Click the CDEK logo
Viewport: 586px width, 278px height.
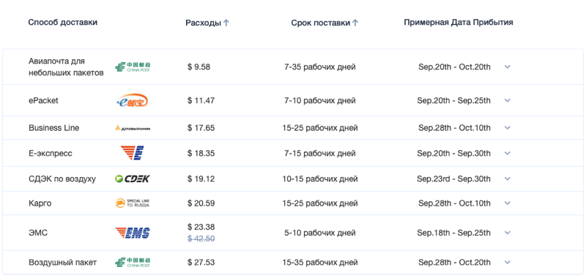pos(133,179)
